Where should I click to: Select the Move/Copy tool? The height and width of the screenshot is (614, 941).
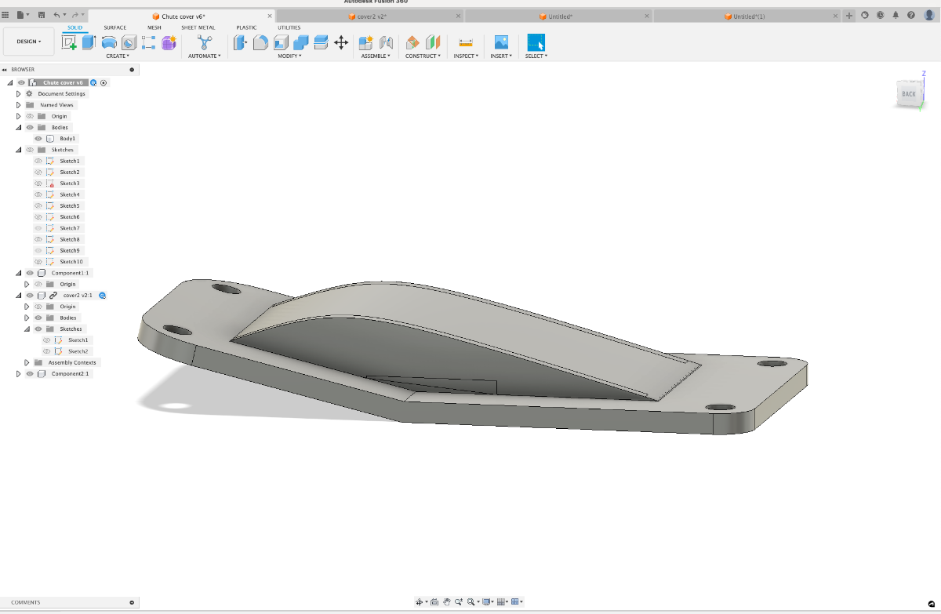(x=341, y=43)
